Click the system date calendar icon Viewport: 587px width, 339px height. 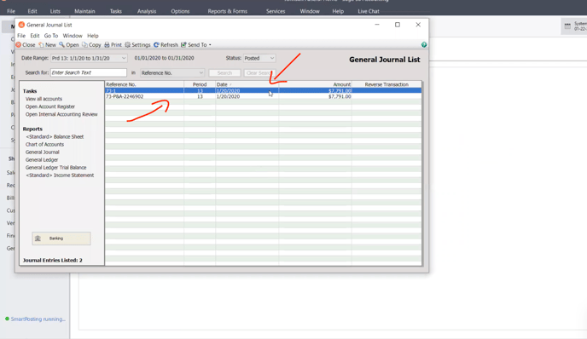pos(567,26)
